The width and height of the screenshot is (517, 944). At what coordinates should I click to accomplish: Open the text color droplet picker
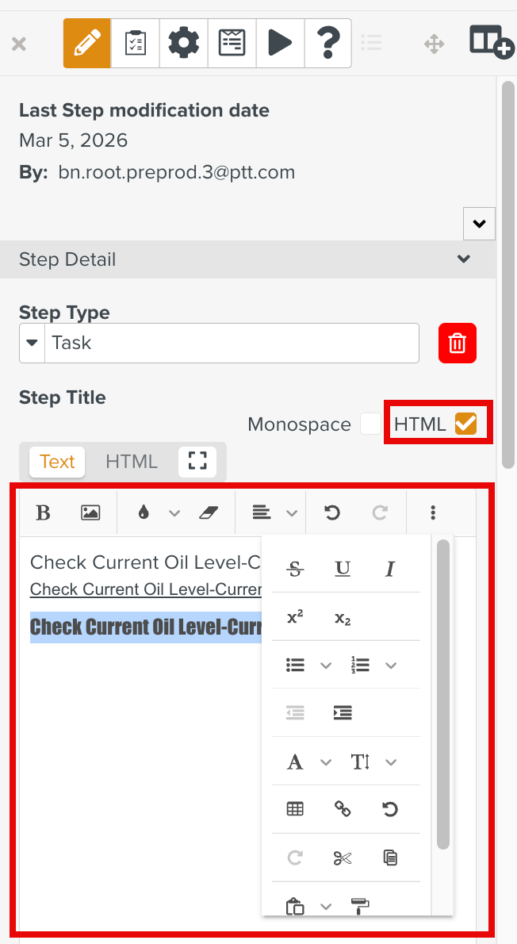point(144,513)
